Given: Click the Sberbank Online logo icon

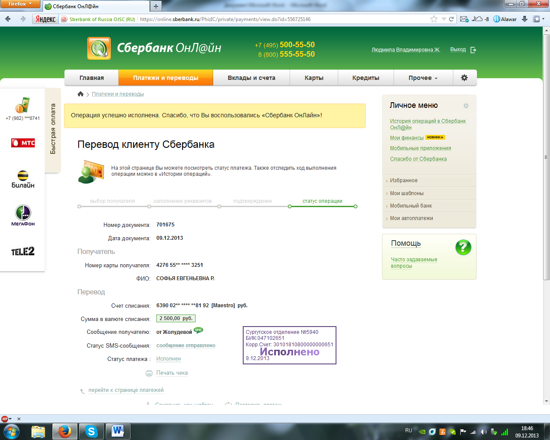Looking at the screenshot, I should (x=99, y=48).
